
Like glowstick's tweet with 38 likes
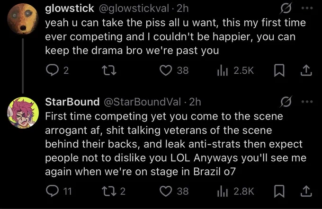click(x=174, y=70)
